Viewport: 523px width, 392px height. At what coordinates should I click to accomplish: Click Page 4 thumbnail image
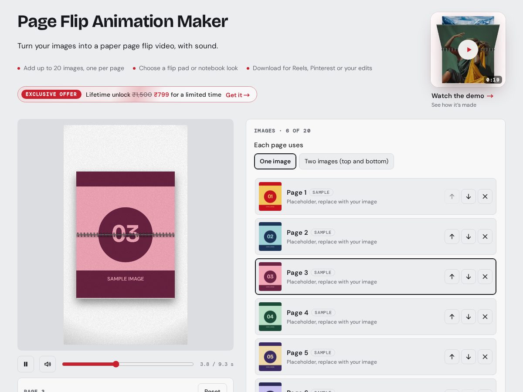pos(270,317)
